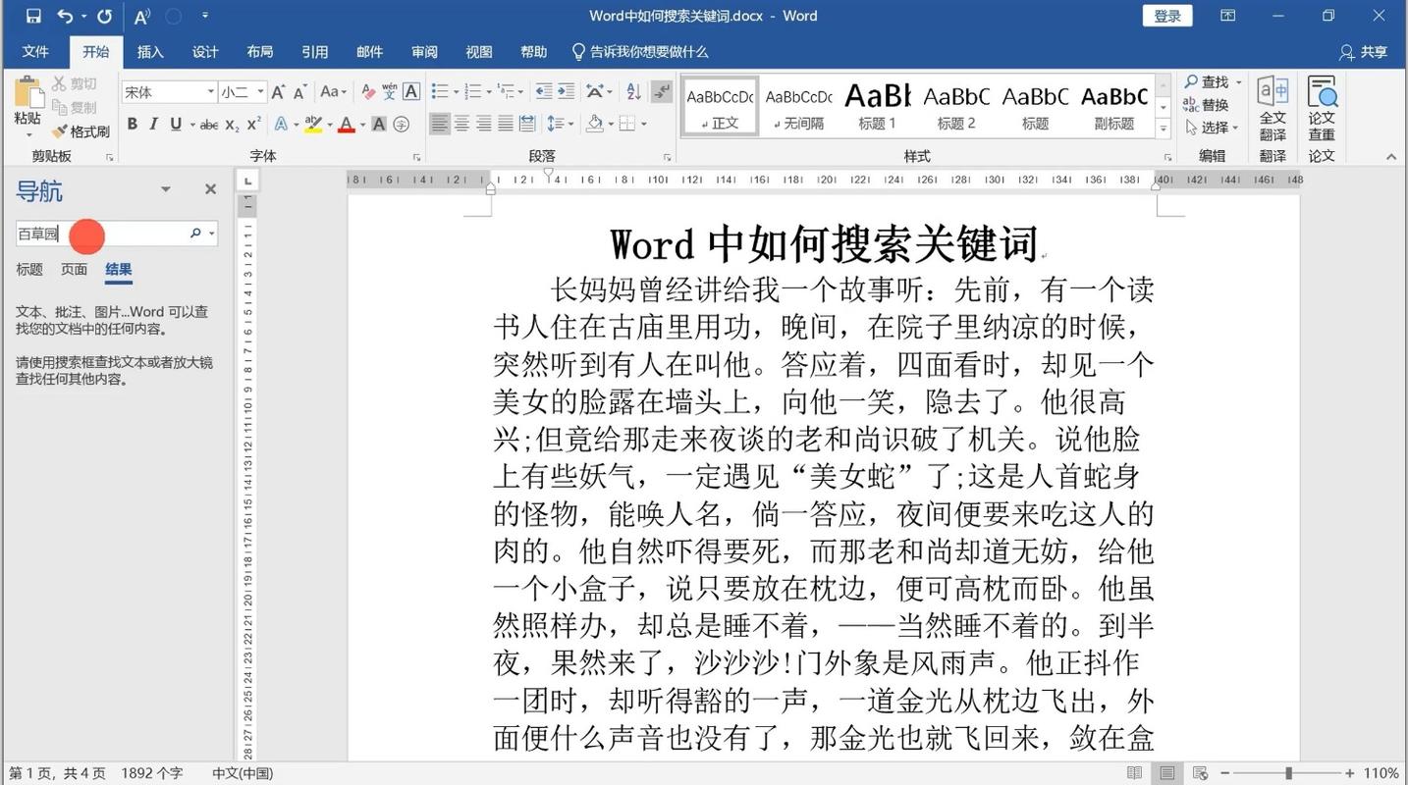1408x785 pixels.
Task: Justify paragraph text
Action: click(x=505, y=124)
